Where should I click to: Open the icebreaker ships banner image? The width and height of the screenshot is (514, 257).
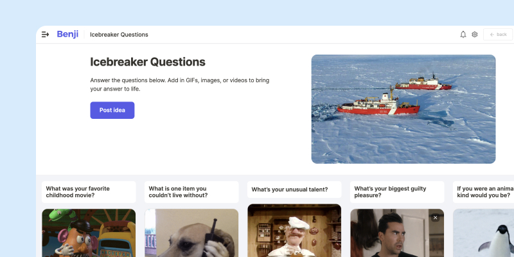pyautogui.click(x=403, y=109)
